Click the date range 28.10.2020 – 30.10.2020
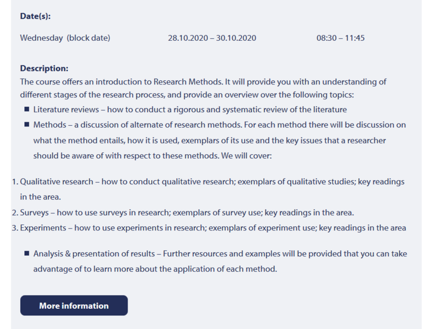Image resolution: width=425 pixels, height=329 pixels. tap(212, 38)
